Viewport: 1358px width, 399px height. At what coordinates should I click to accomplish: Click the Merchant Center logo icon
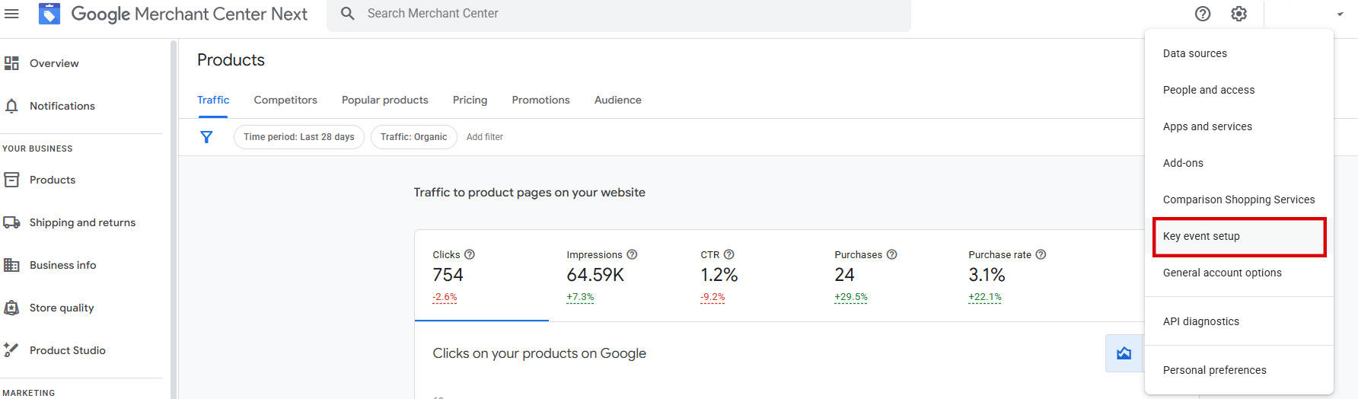point(49,14)
